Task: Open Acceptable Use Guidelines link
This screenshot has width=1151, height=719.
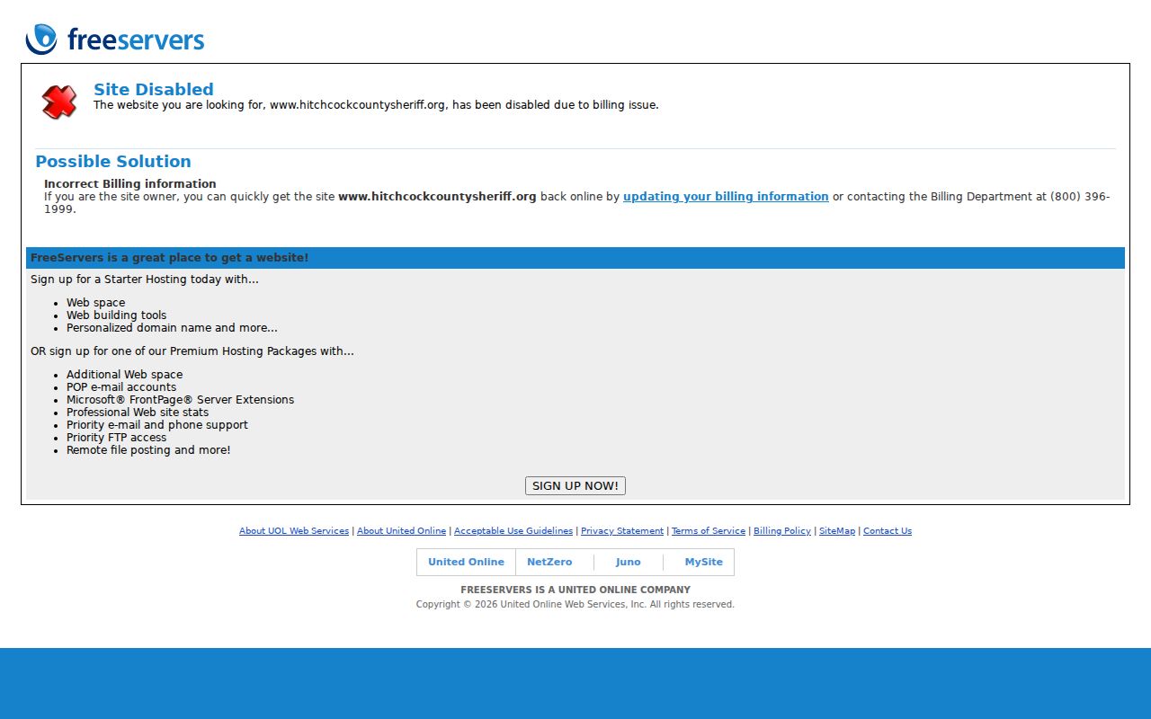Action: [x=513, y=531]
